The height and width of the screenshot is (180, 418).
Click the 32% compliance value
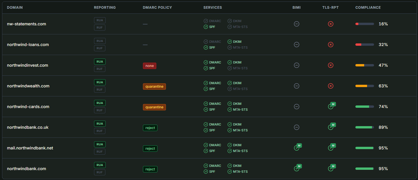383,45
